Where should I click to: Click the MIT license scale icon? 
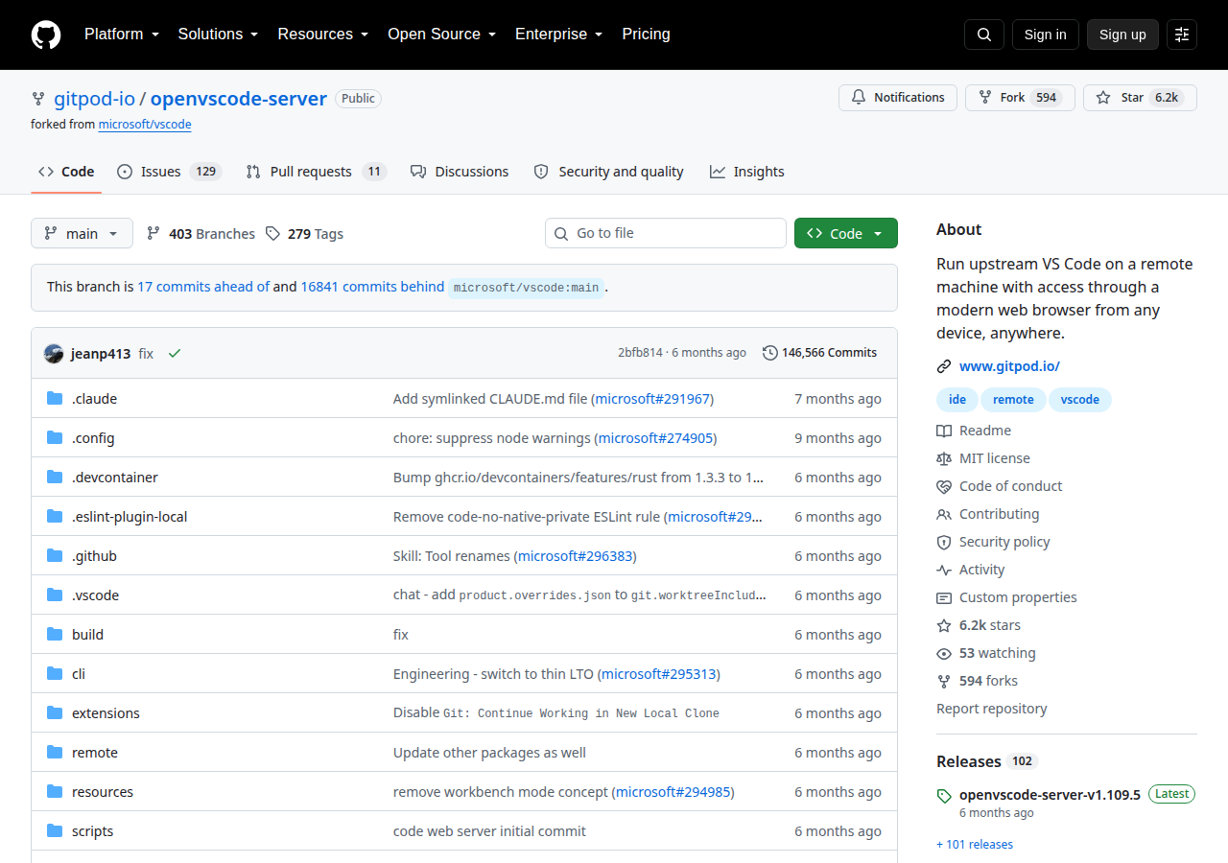click(x=944, y=458)
